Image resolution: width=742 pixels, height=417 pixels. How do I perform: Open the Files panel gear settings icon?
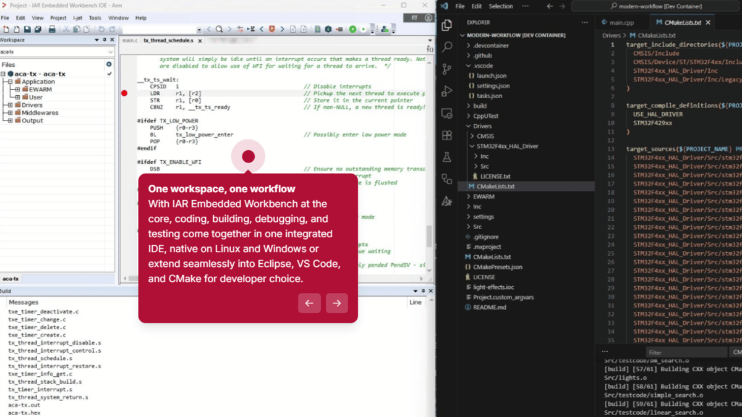click(109, 64)
